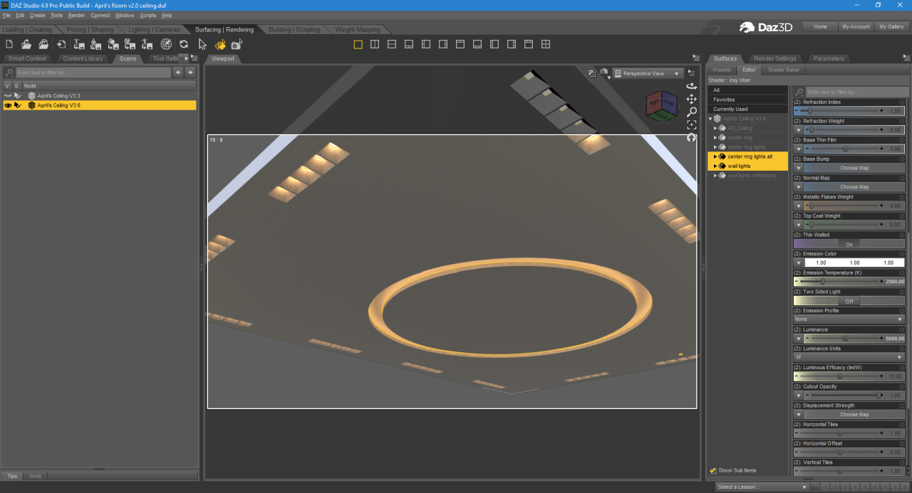Image resolution: width=912 pixels, height=493 pixels.
Task: Switch to the Render Settings tab
Action: click(x=775, y=58)
